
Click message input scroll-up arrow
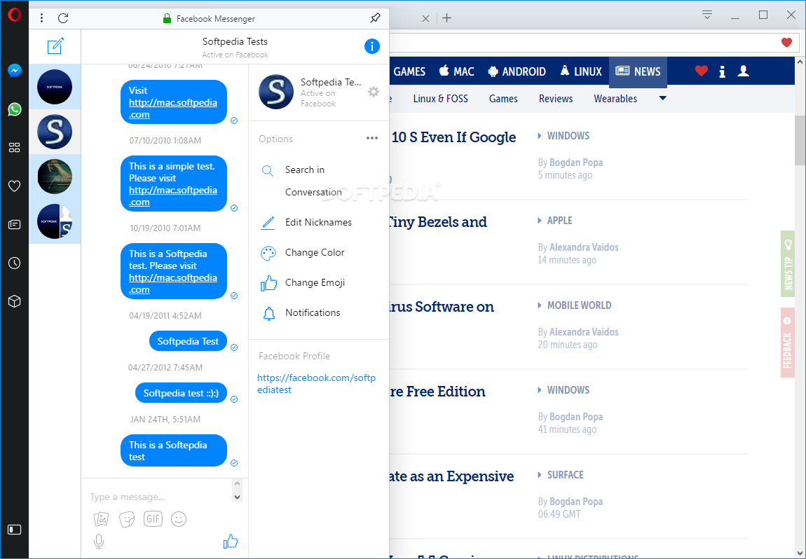(x=237, y=483)
